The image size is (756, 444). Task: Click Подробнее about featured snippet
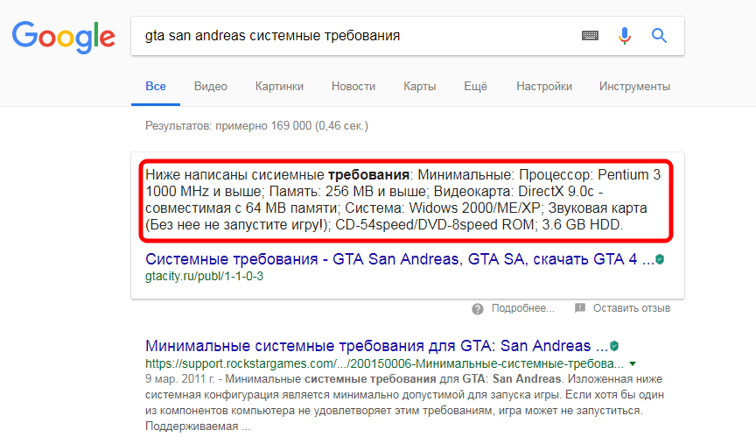522,308
